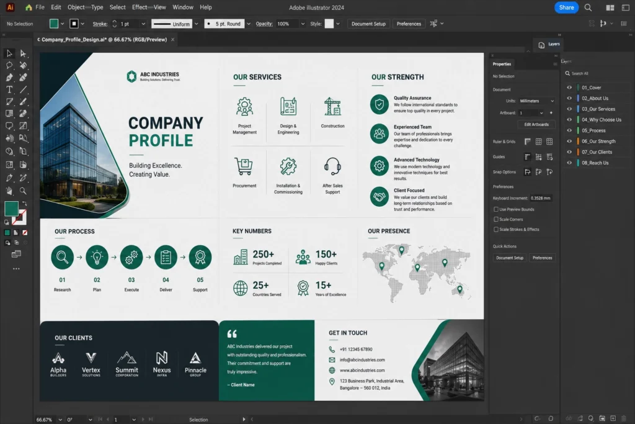635x424 pixels.
Task: Enable Use Preview Bounds checkbox
Action: click(x=495, y=209)
